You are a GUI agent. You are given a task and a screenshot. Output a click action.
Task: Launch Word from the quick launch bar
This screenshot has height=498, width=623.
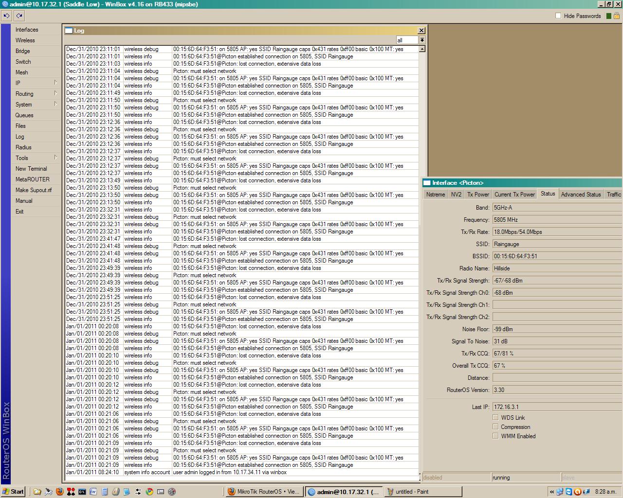pos(93,492)
